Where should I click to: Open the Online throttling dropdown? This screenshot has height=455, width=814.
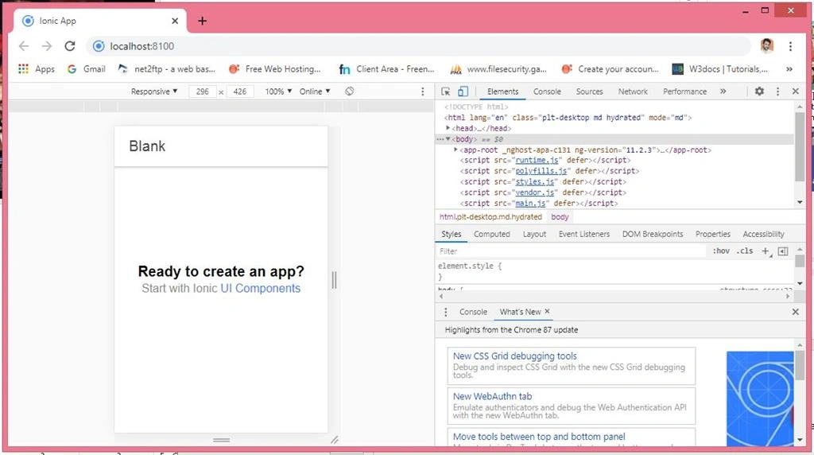(x=315, y=91)
